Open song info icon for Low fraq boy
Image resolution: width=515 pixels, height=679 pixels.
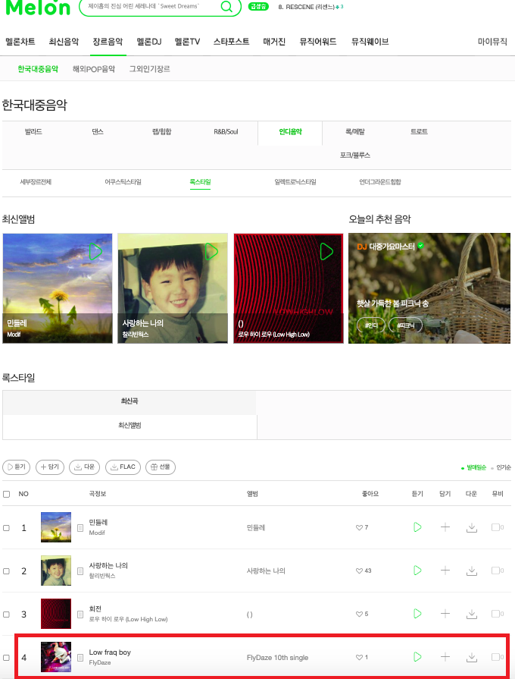(x=80, y=658)
